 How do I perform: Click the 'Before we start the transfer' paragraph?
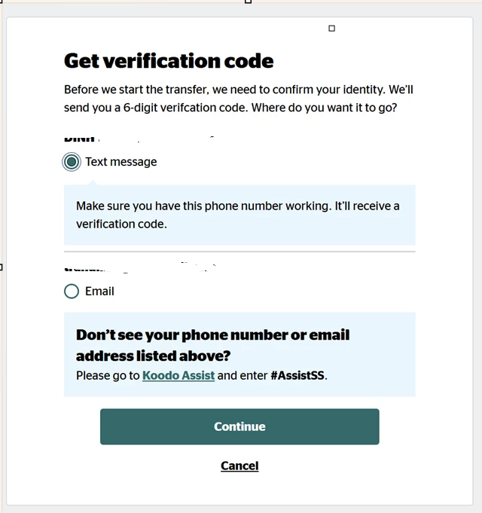click(x=239, y=99)
